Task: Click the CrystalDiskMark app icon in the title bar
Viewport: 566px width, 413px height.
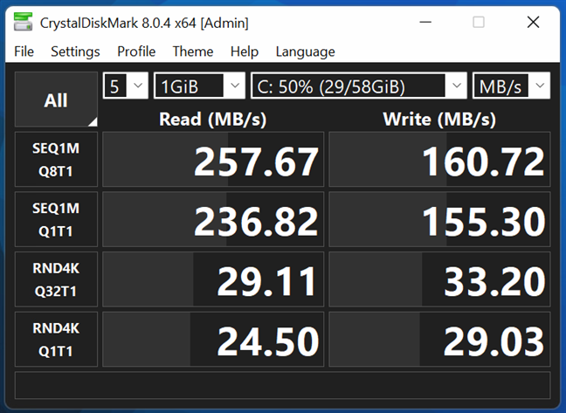Action: (x=23, y=22)
